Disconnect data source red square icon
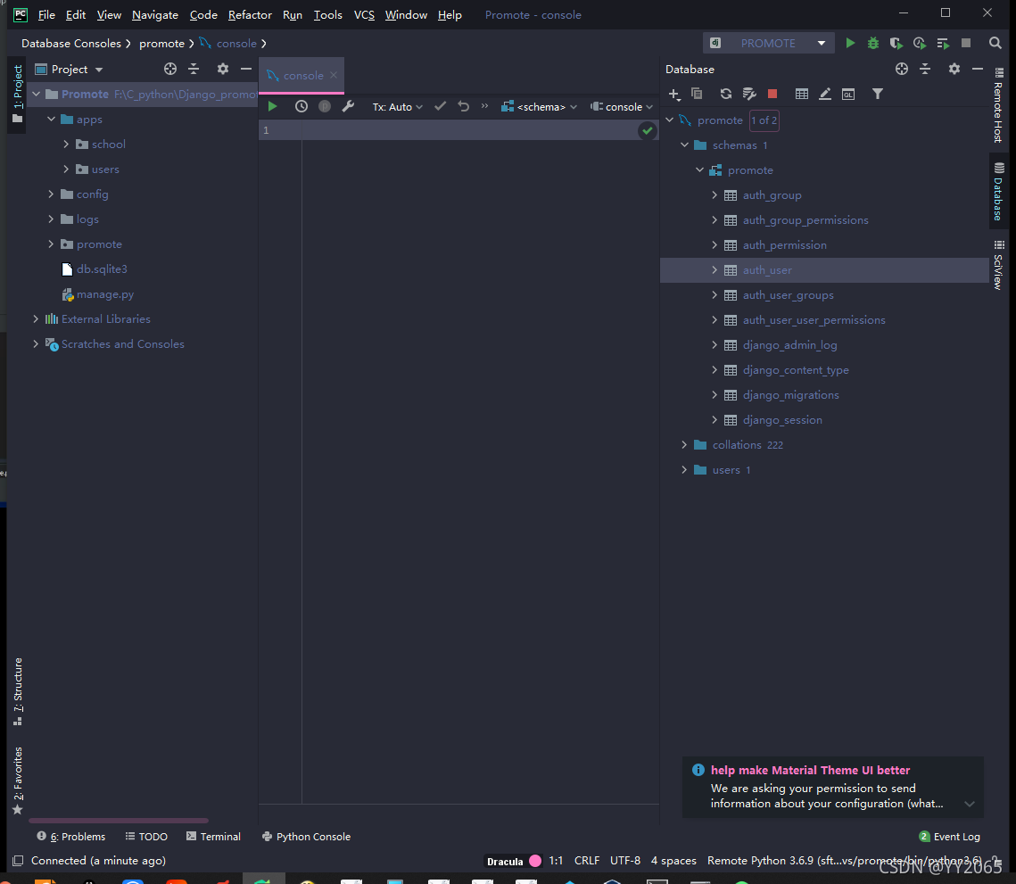The width and height of the screenshot is (1016, 884). (x=772, y=94)
